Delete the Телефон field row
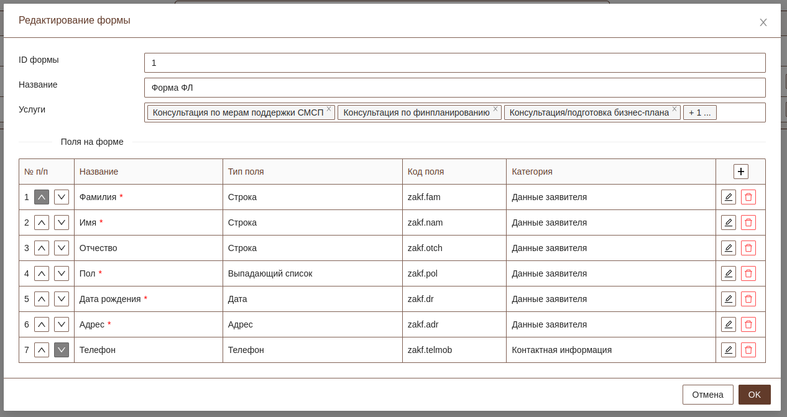The image size is (787, 417). [x=748, y=350]
